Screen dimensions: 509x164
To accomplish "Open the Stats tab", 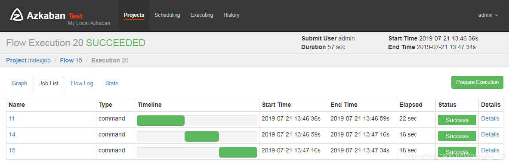I will [x=112, y=84].
